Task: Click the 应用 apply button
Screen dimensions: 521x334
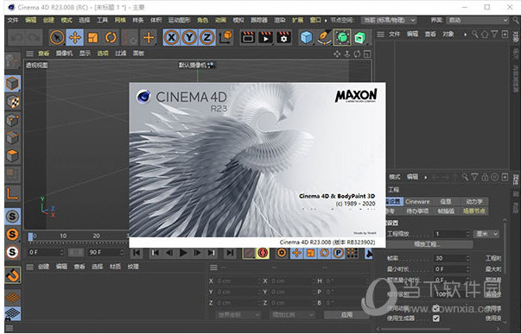Action: 346,314
